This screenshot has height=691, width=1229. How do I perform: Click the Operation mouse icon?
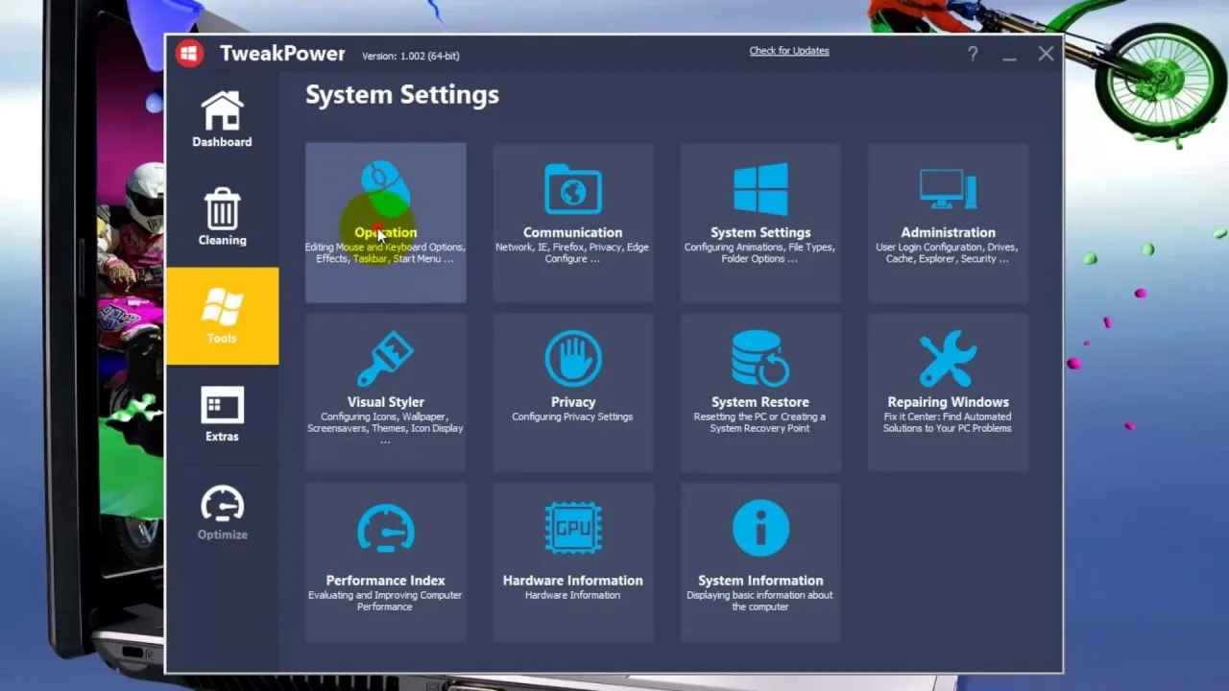point(385,188)
